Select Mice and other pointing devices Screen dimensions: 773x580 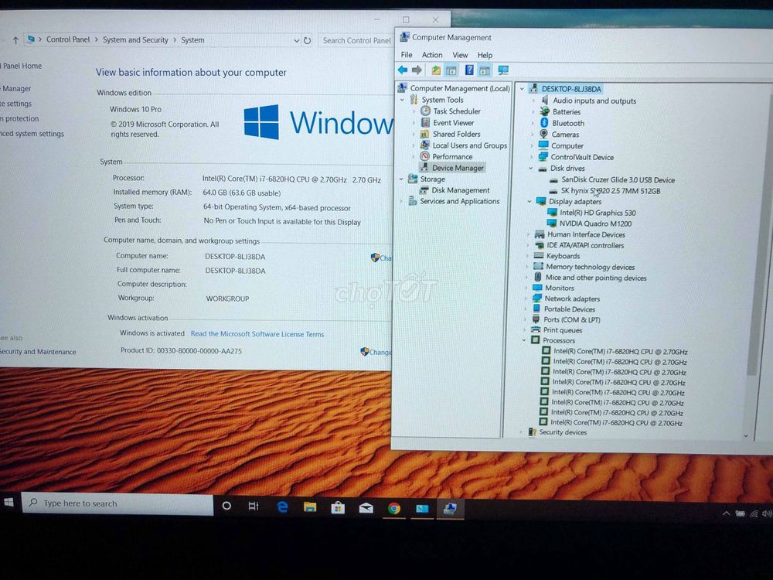pos(595,278)
